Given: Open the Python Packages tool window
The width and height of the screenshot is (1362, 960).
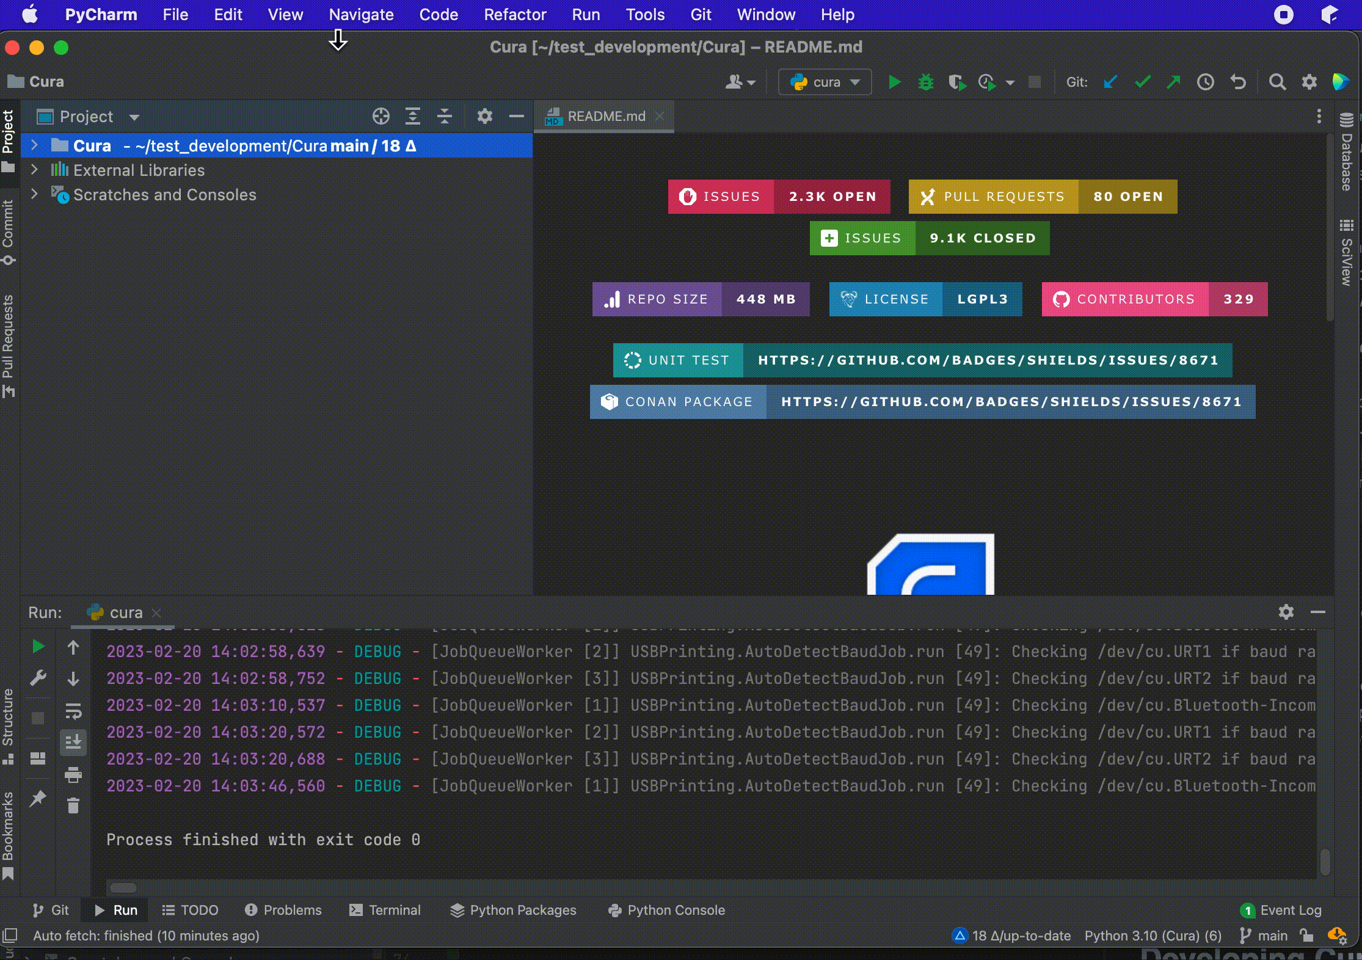Looking at the screenshot, I should tap(513, 910).
